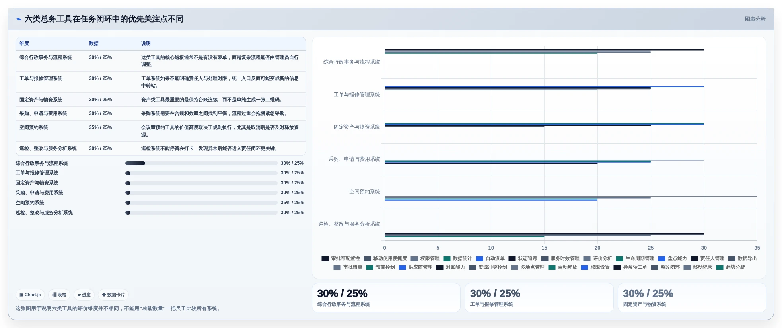Click the blue lightning icon beside the title

pyautogui.click(x=18, y=19)
